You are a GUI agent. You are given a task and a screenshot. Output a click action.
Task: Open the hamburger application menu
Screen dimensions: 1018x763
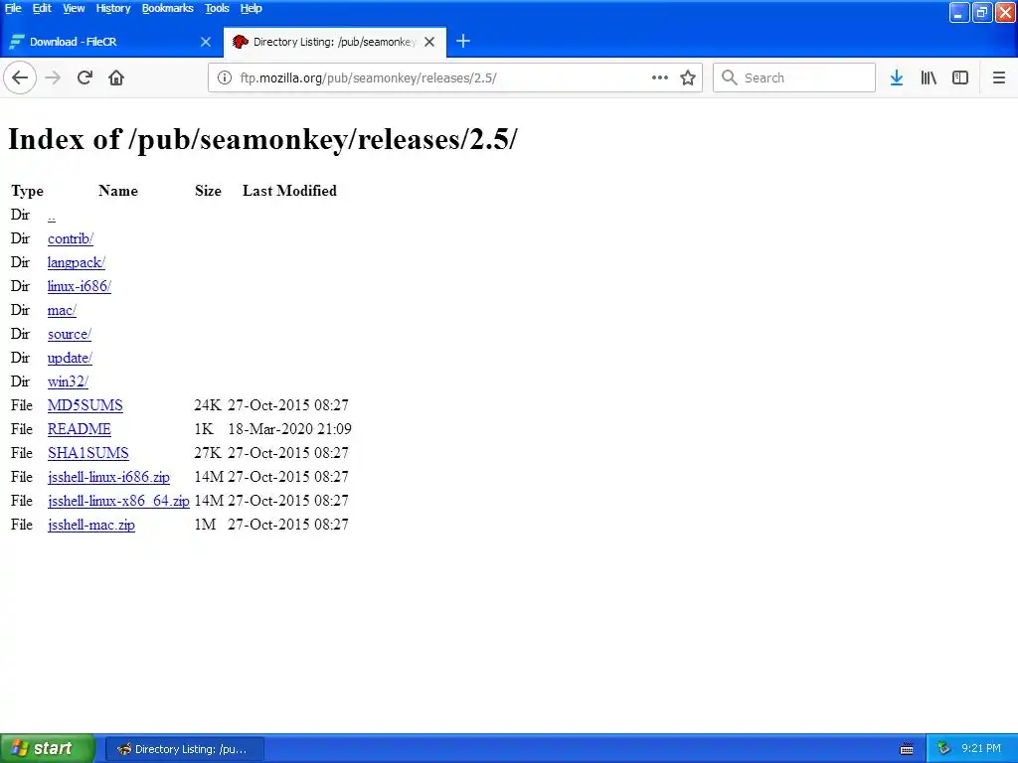[x=999, y=77]
